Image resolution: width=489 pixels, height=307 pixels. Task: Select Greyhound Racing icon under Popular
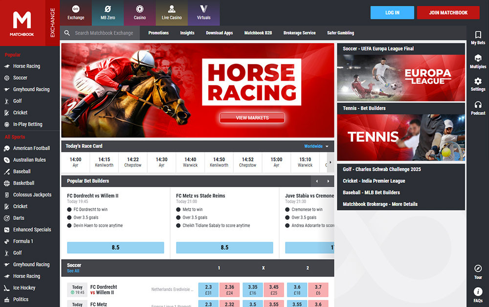tap(6, 89)
